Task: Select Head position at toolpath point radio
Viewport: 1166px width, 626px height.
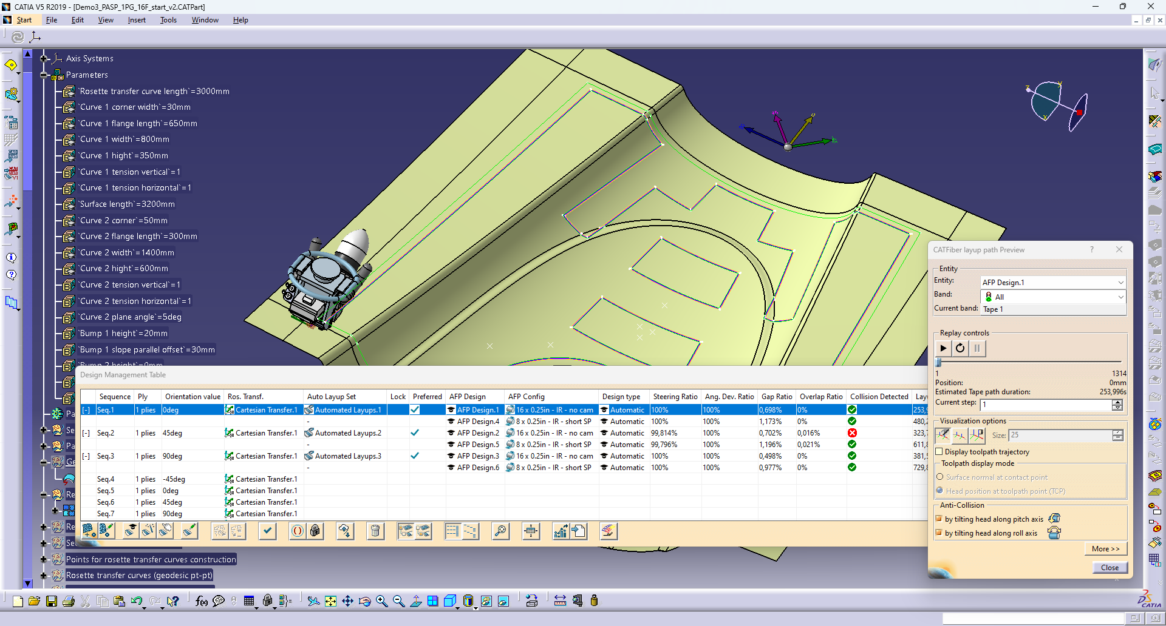Action: point(940,491)
